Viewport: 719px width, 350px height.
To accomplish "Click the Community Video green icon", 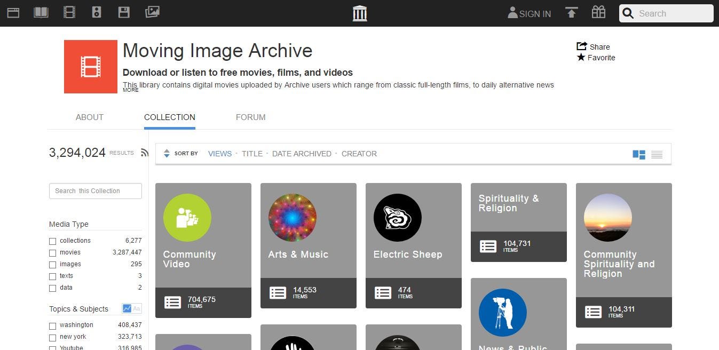I will point(187,218).
